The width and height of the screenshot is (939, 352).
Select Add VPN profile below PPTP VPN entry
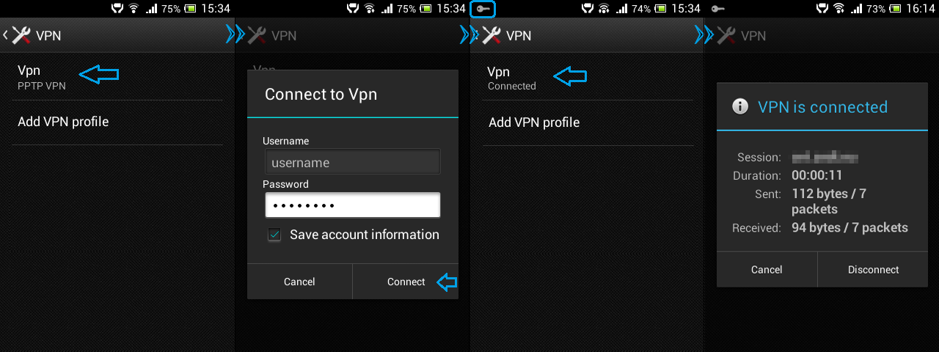(117, 122)
